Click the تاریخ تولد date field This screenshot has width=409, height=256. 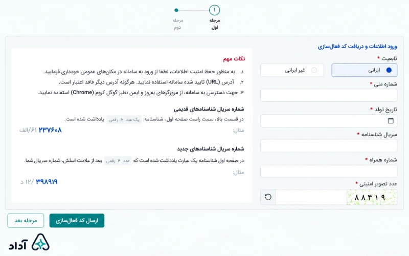click(329, 121)
